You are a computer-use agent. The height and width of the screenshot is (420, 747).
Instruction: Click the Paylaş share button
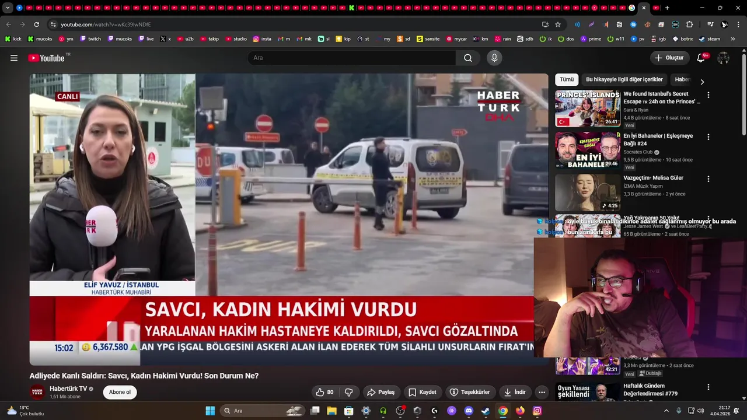click(381, 392)
